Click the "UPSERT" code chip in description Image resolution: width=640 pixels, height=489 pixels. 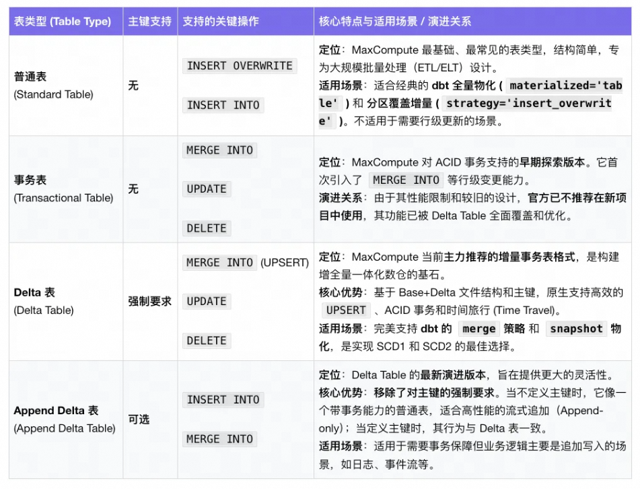pos(346,310)
